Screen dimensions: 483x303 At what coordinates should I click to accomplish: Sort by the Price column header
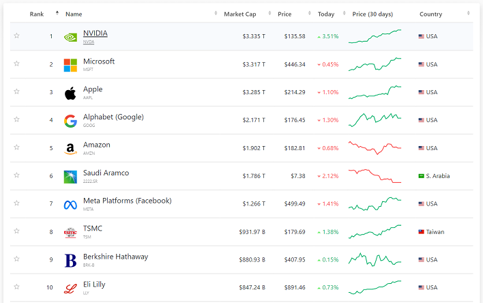(285, 14)
